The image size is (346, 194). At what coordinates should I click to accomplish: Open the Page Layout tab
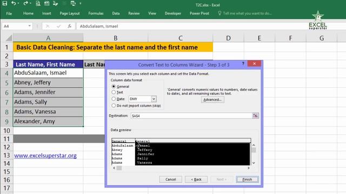pyautogui.click(x=70, y=13)
